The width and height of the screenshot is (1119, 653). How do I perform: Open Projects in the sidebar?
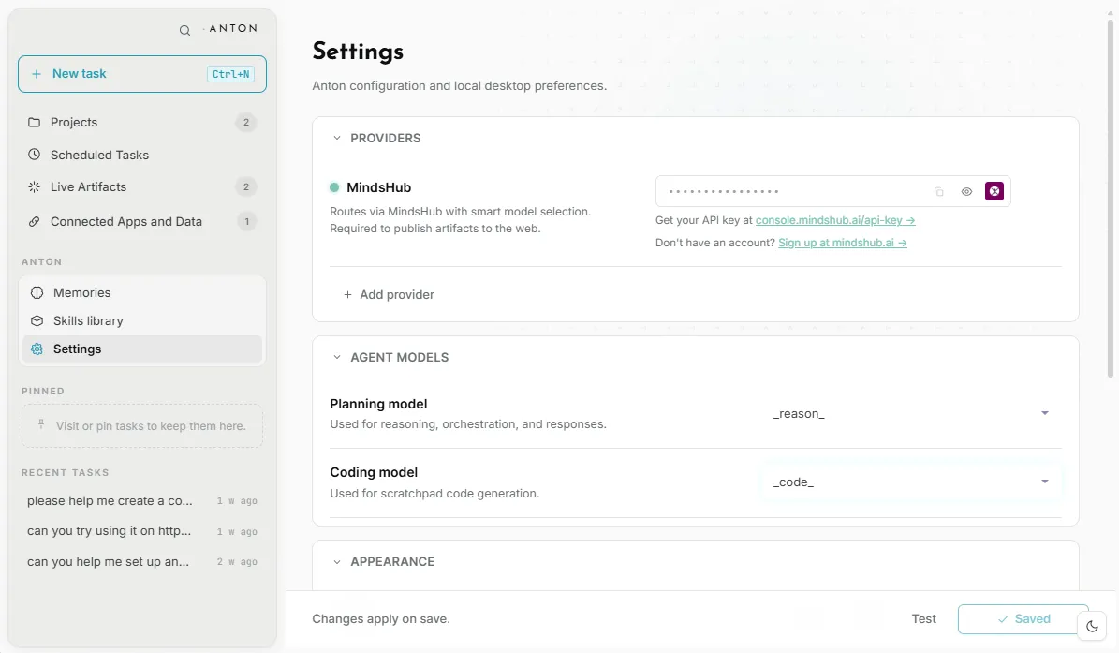click(142, 122)
